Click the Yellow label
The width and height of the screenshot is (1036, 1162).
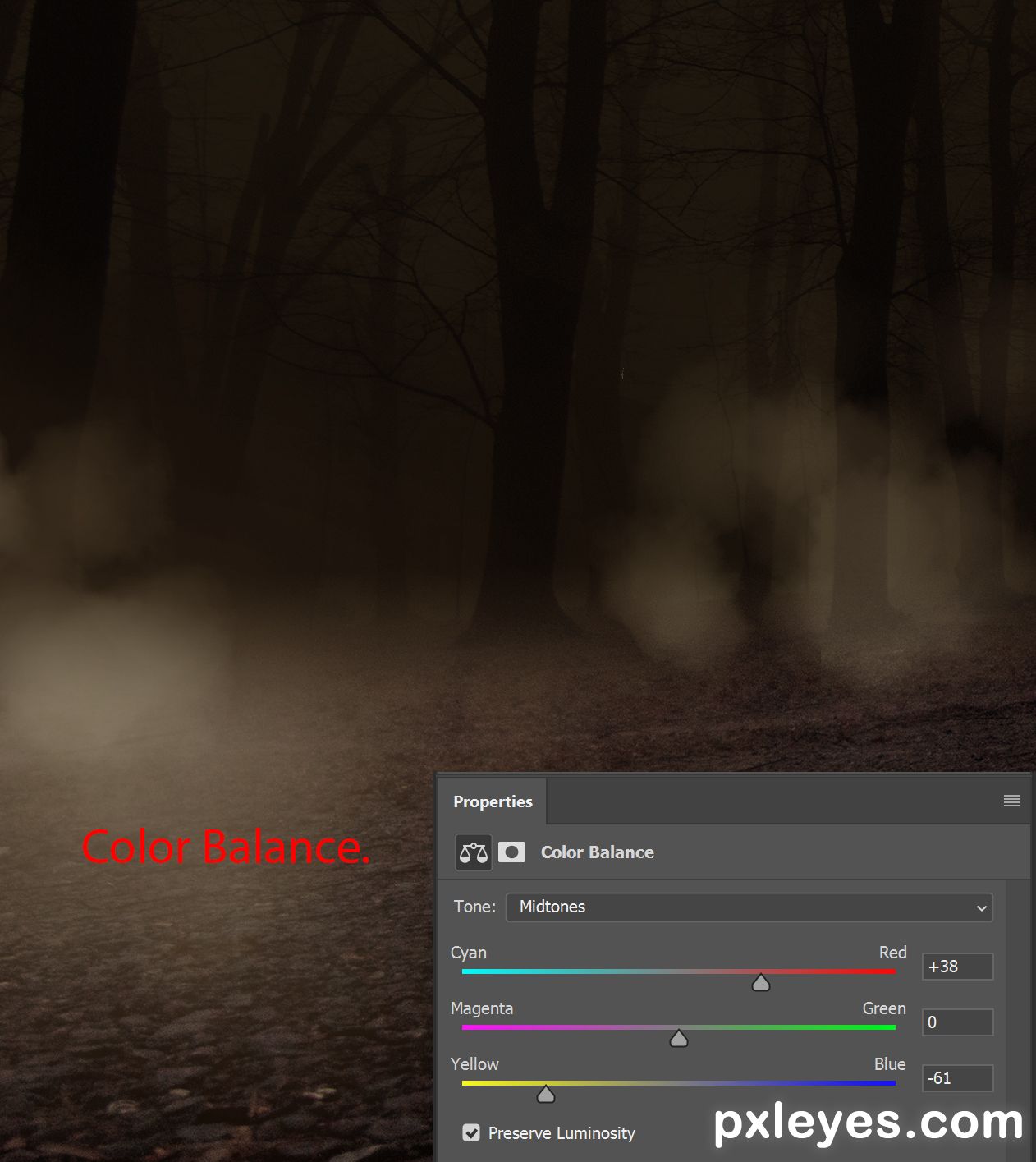pos(474,1064)
